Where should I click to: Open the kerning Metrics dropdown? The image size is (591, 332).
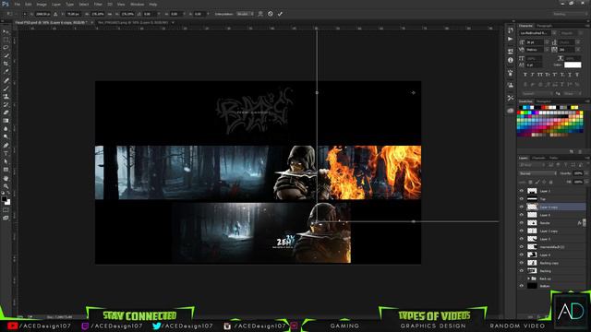pos(547,50)
